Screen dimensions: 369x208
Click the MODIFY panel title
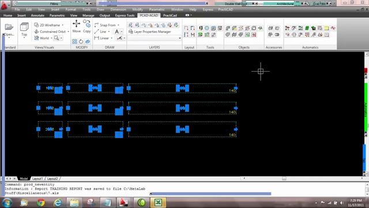tap(82, 47)
